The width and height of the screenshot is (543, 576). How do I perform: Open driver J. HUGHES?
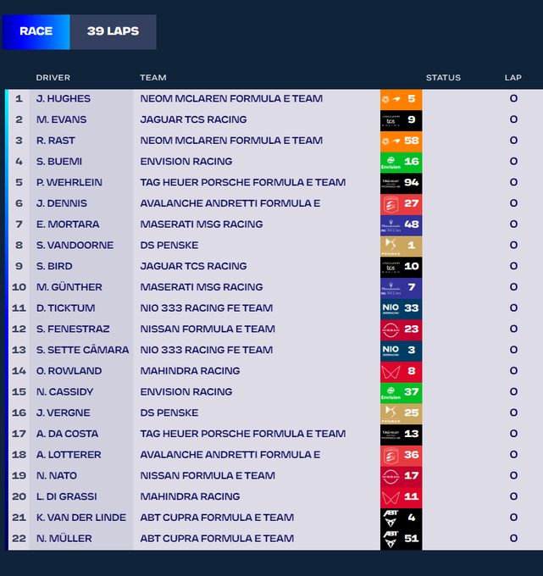pyautogui.click(x=64, y=98)
